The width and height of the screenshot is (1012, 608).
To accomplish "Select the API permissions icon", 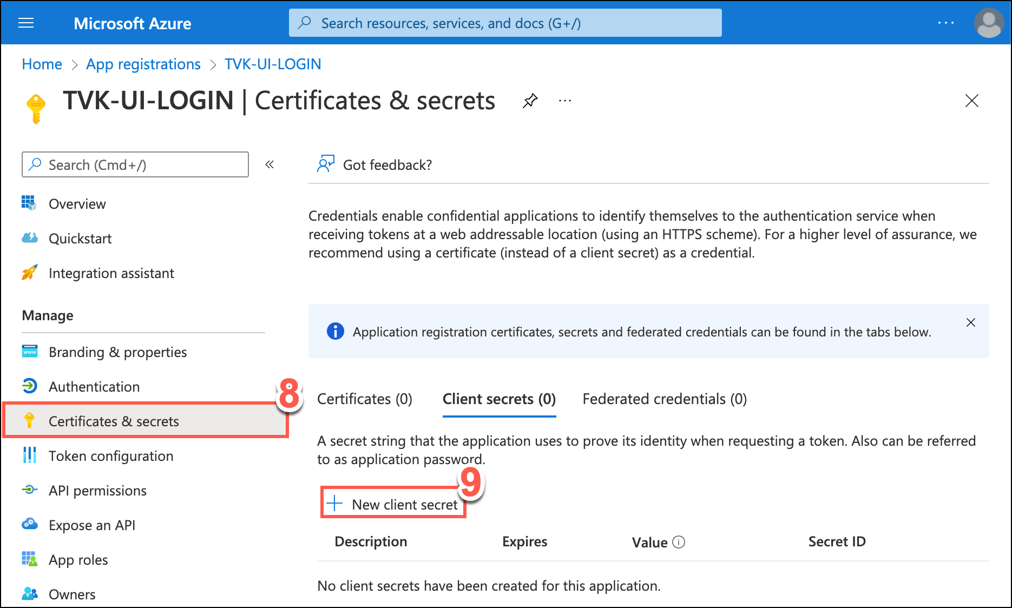I will pyautogui.click(x=30, y=490).
